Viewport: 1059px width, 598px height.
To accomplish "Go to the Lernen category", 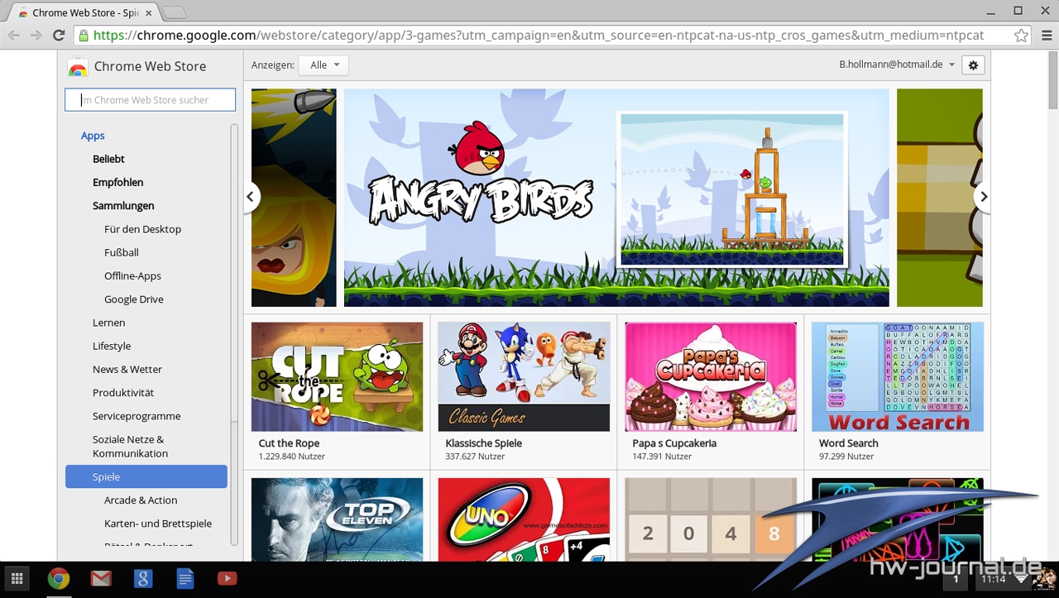I will 108,323.
